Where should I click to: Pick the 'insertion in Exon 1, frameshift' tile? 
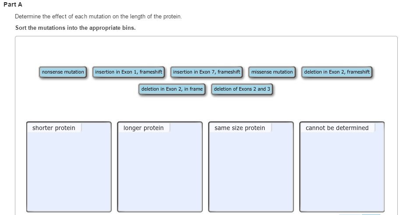tap(128, 72)
